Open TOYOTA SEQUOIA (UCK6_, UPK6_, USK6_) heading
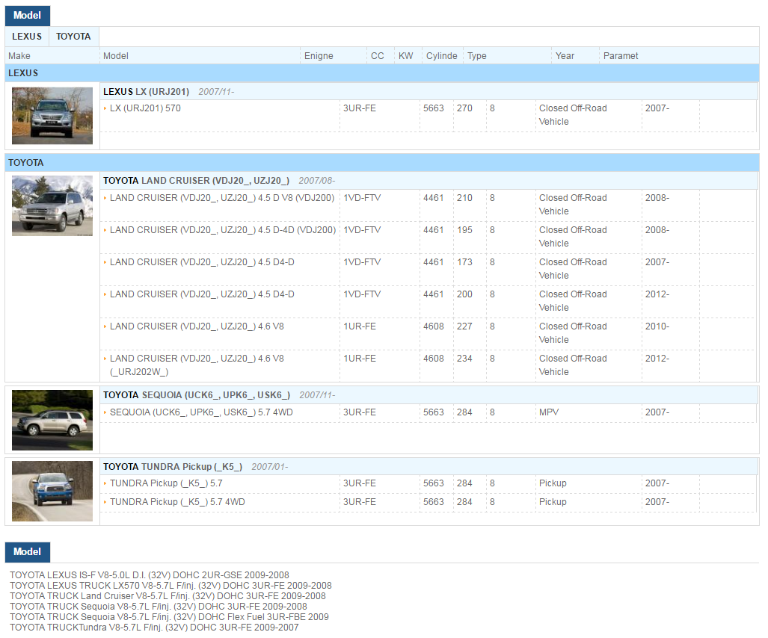Image resolution: width=768 pixels, height=638 pixels. (x=197, y=395)
